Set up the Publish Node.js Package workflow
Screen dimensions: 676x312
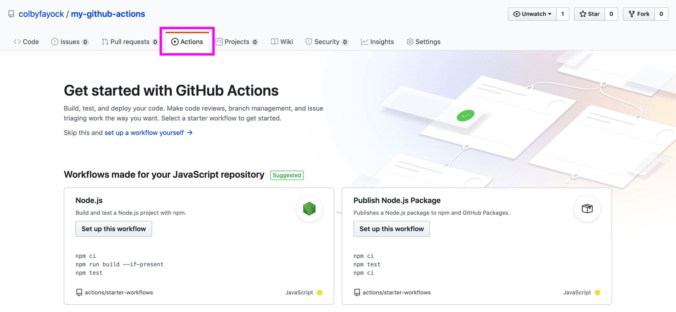pos(391,229)
